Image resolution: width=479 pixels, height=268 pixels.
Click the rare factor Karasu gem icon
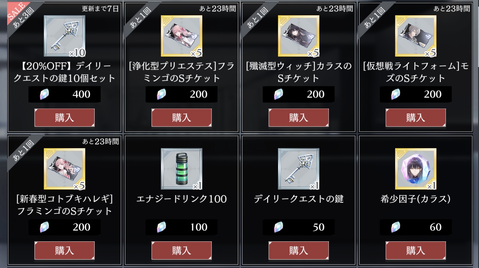pyautogui.click(x=416, y=169)
